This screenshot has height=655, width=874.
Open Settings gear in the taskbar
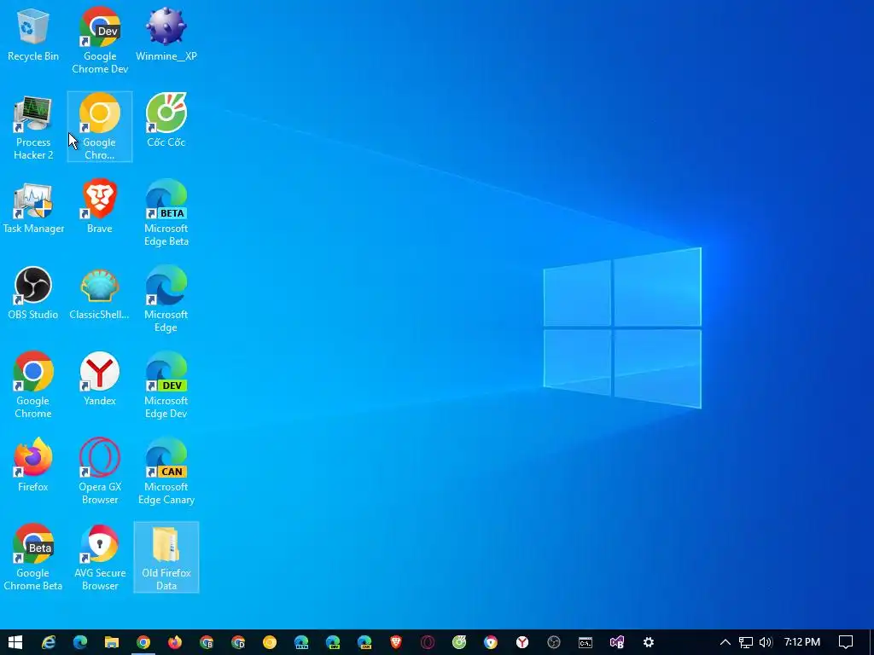click(x=649, y=642)
